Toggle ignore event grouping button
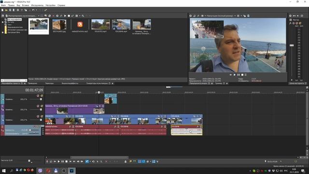The height and width of the screenshot is (174, 309). point(157,161)
